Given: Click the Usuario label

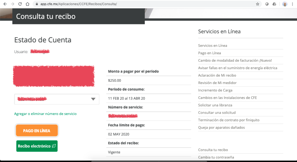Looking at the screenshot, I should tap(21, 52).
